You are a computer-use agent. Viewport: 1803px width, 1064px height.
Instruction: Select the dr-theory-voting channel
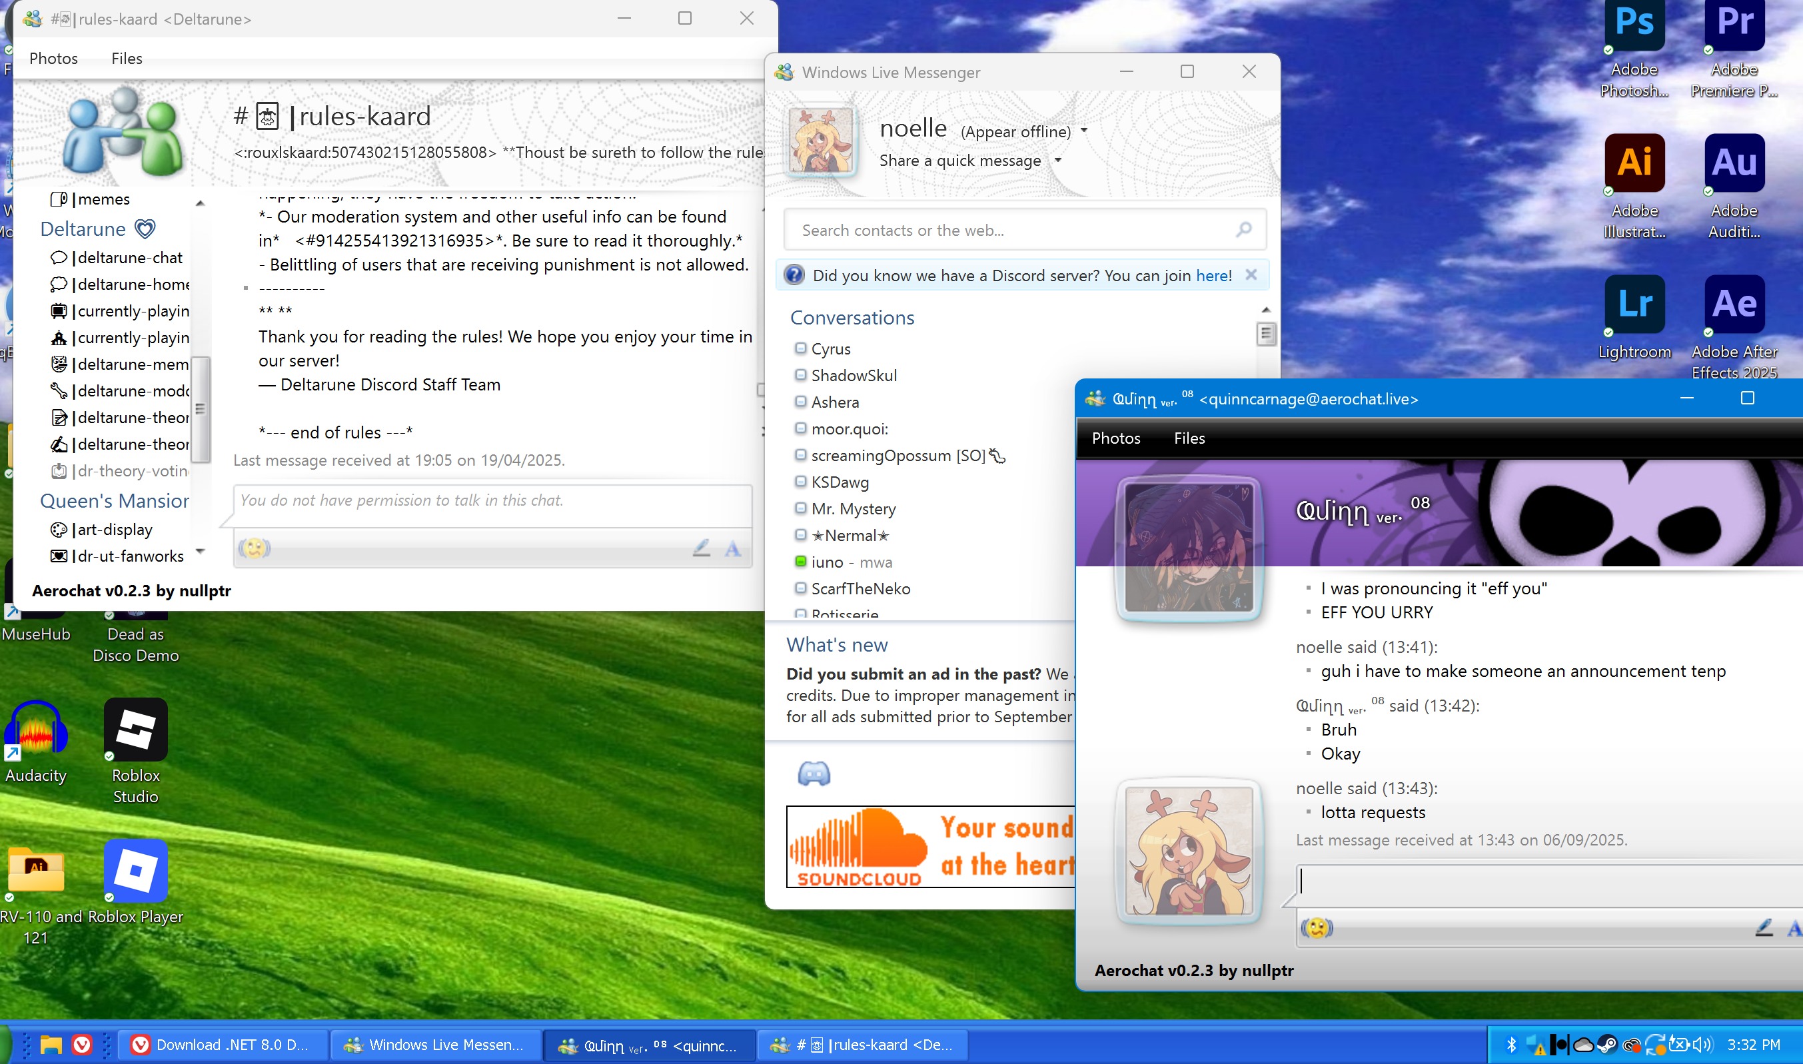[x=119, y=470]
